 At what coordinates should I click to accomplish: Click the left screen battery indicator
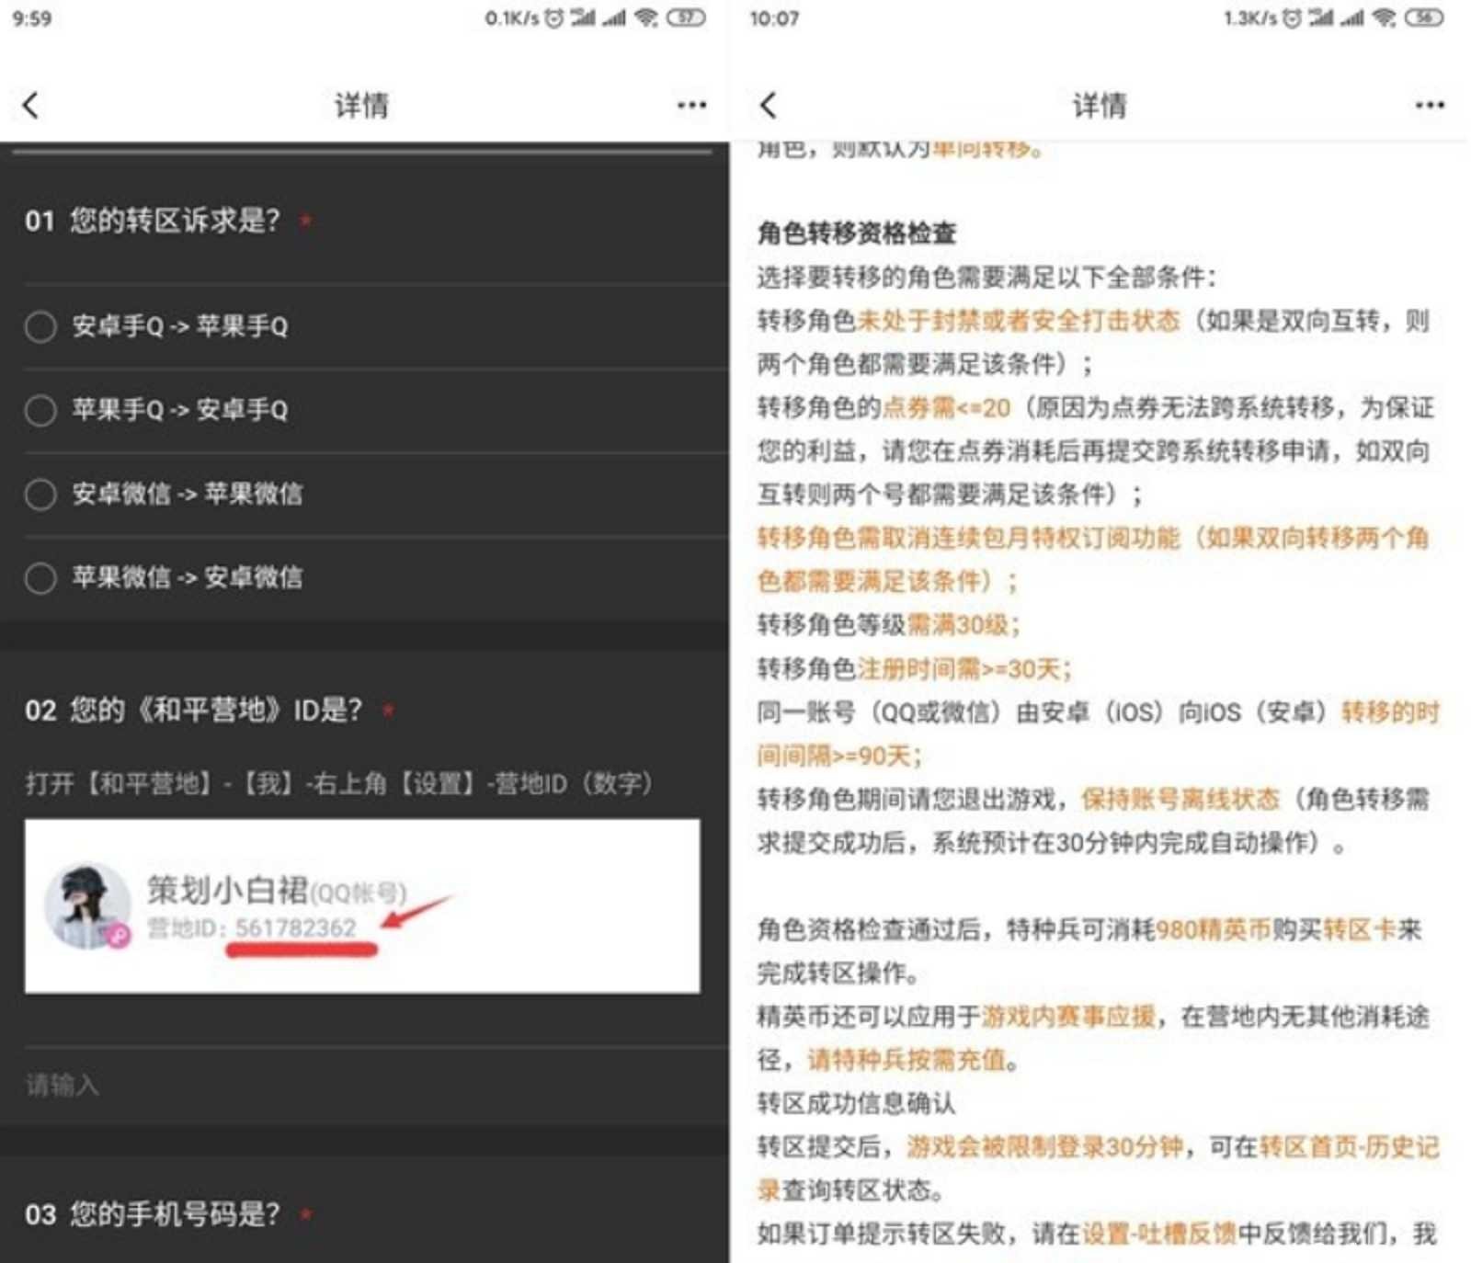pos(686,17)
